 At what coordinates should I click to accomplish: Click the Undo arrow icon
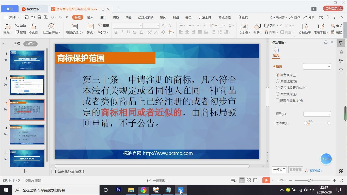52,17
